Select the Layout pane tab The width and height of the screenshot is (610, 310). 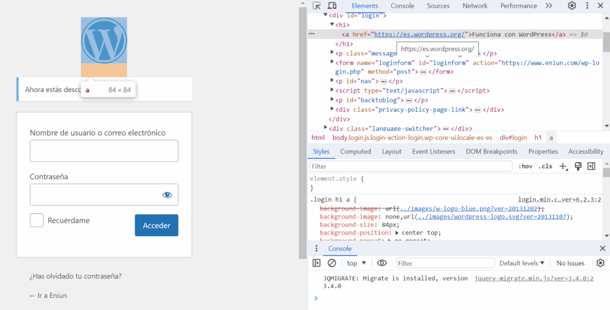point(391,152)
